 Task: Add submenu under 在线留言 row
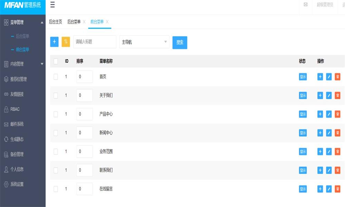click(320, 189)
